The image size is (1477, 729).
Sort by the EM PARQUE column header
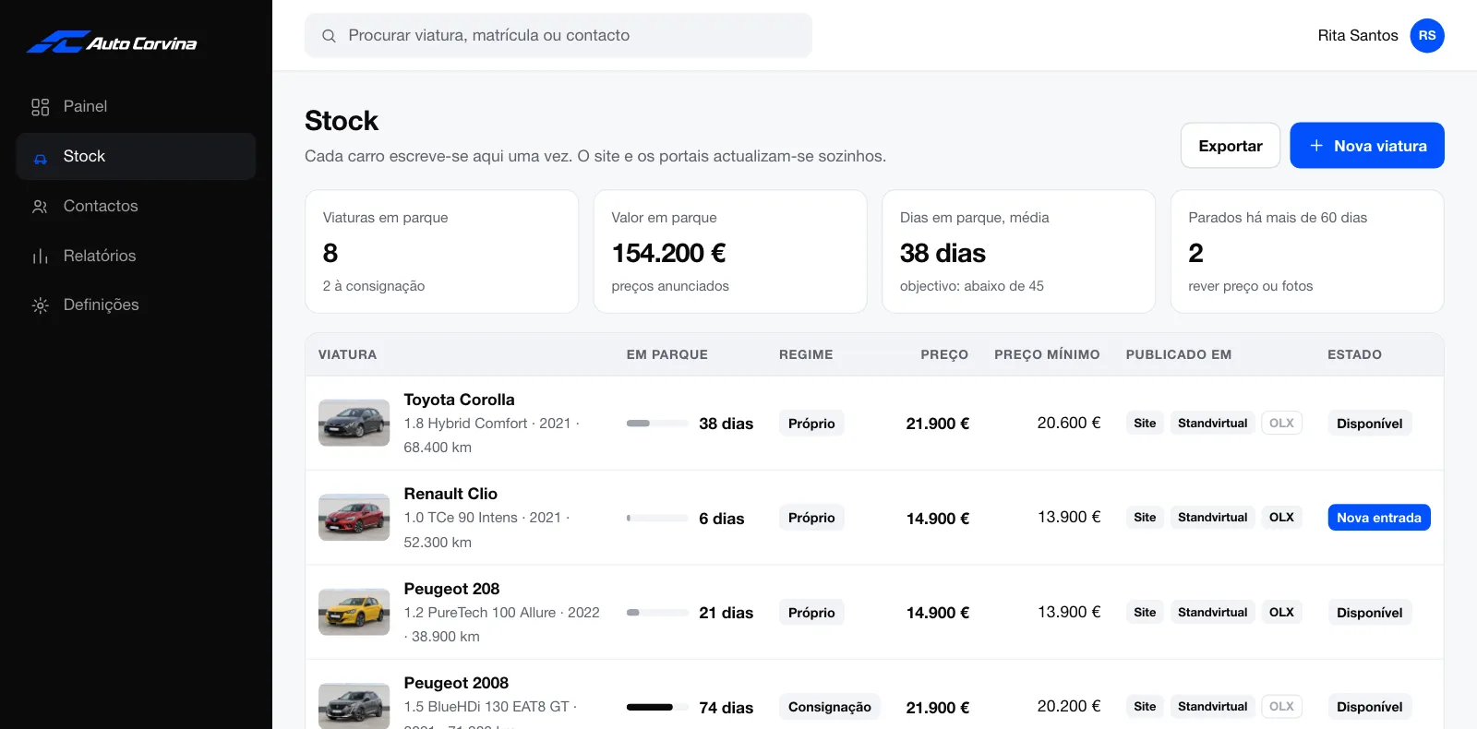[667, 354]
